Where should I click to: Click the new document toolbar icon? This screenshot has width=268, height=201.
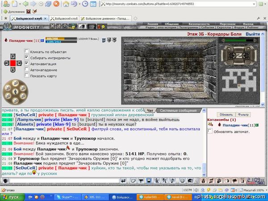pyautogui.click(x=15, y=4)
